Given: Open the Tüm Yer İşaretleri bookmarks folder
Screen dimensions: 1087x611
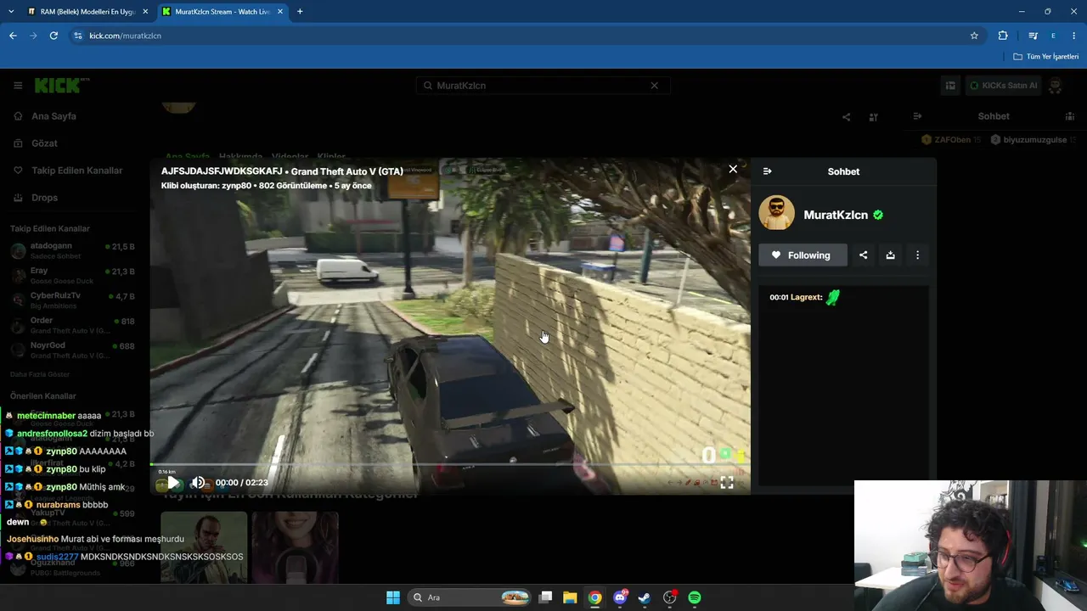Looking at the screenshot, I should [1046, 57].
